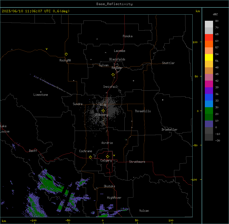This screenshot has height=224, width=229.
Task: Select the light gray 80-70 dBZ swatch
Action: [209, 24]
